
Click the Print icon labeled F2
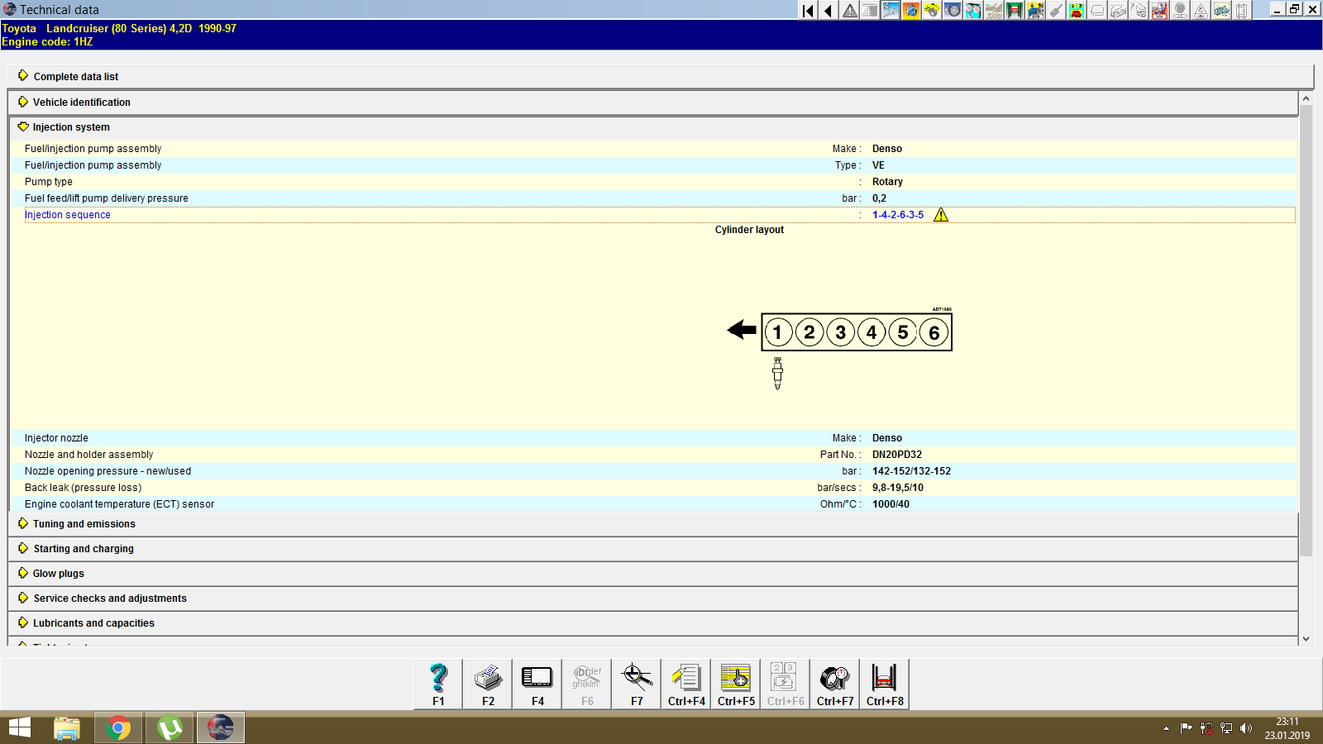487,684
